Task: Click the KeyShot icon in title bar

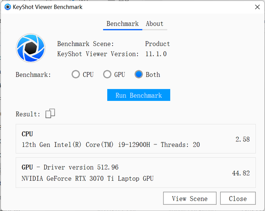Action: pos(7,7)
